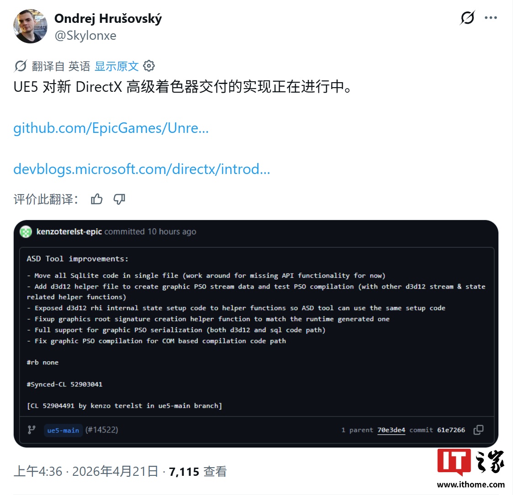Open the @Skylonxe handle link
Screen dimensions: 513x495
pos(85,35)
